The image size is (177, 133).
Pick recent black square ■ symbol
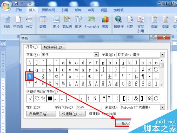pyautogui.click(x=50, y=98)
